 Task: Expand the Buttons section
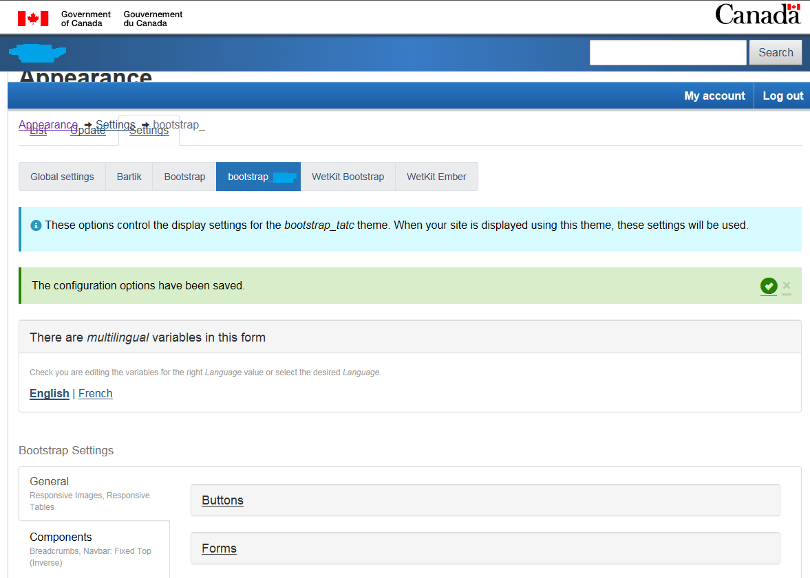pyautogui.click(x=222, y=500)
